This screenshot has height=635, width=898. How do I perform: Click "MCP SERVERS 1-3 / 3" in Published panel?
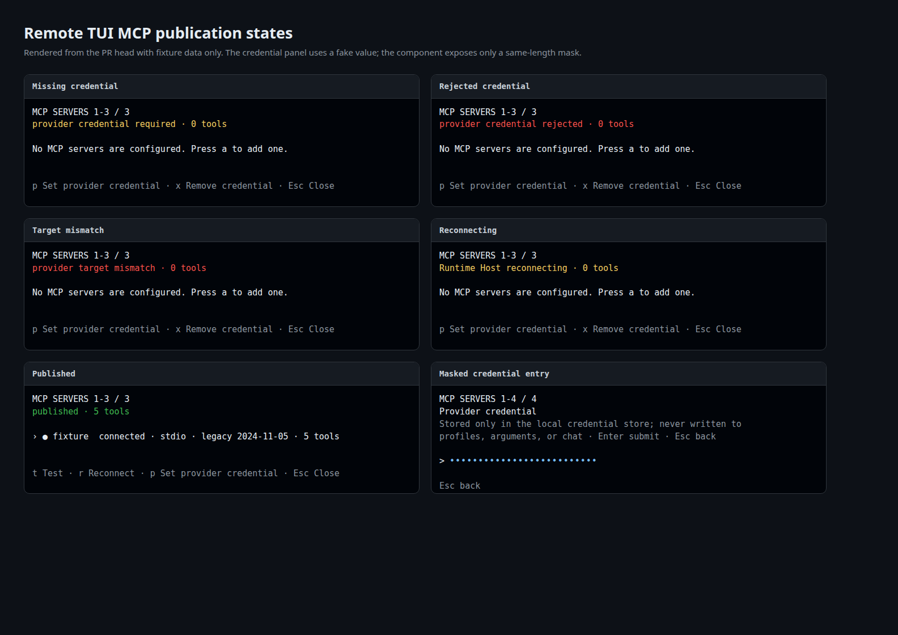click(81, 399)
